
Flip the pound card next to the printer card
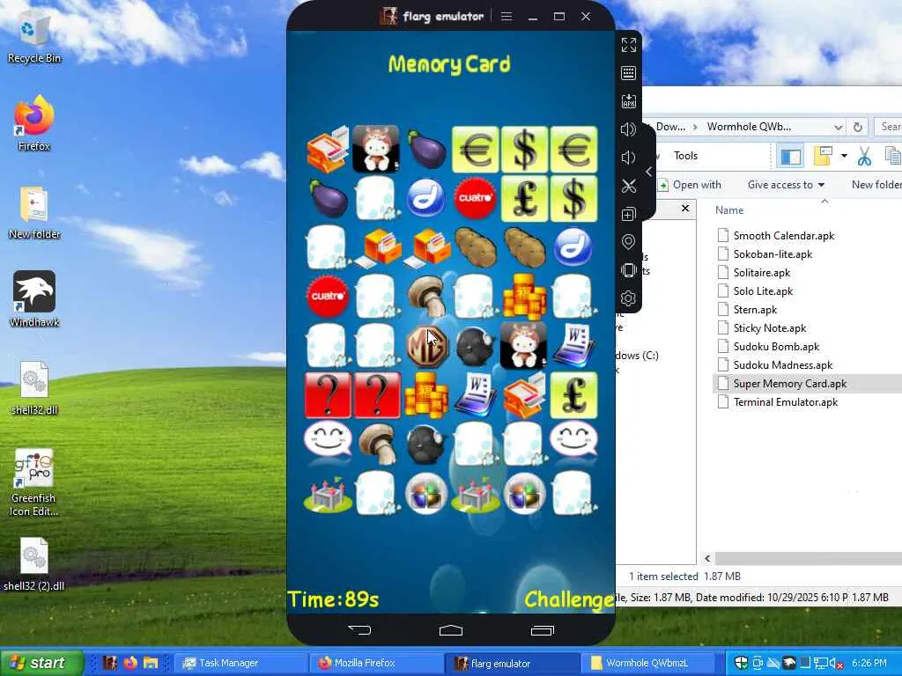[573, 395]
